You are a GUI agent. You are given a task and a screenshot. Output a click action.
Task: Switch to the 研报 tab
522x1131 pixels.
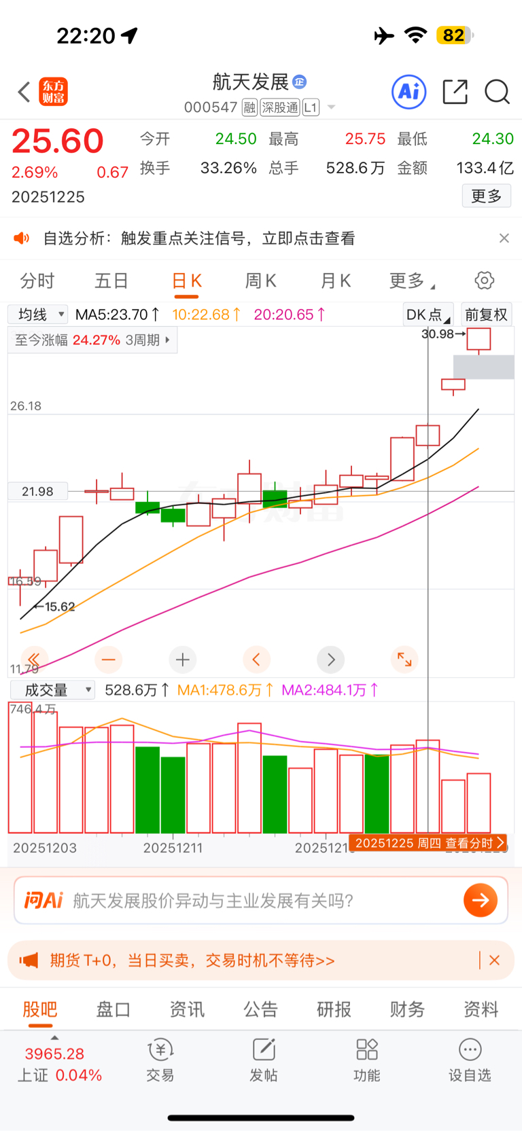click(334, 1009)
